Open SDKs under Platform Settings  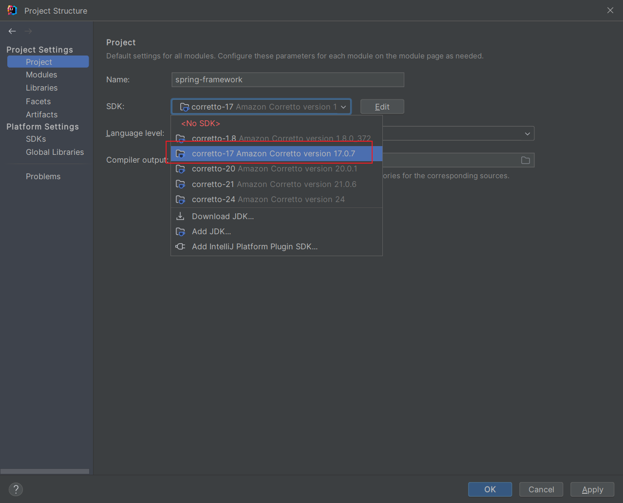[36, 139]
